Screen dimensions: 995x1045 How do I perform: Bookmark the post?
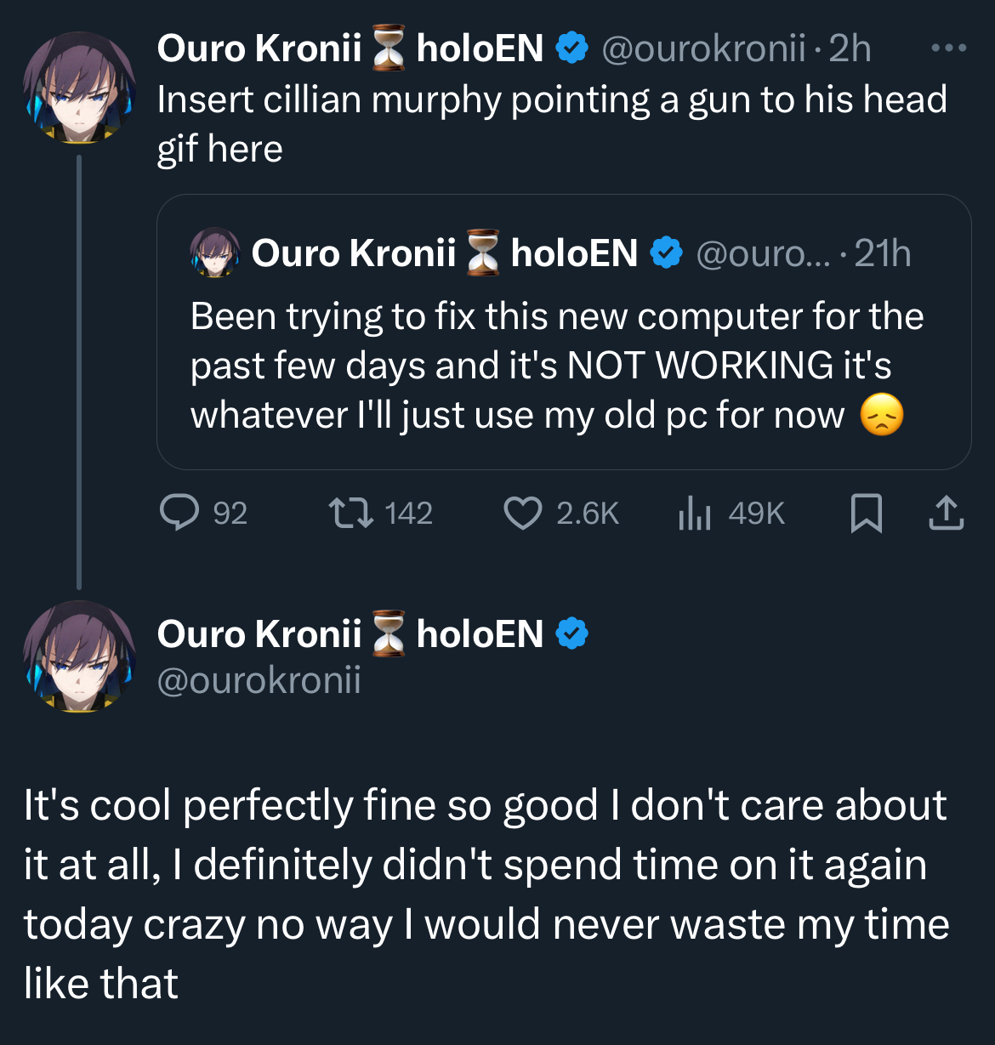[x=866, y=513]
